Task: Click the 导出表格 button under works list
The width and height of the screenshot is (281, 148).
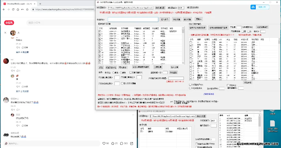Action: click(x=123, y=67)
